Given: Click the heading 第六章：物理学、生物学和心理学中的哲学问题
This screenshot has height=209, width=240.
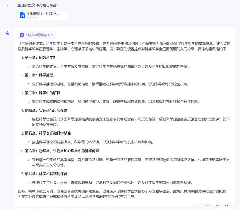Looking at the screenshot, I should (62, 151).
